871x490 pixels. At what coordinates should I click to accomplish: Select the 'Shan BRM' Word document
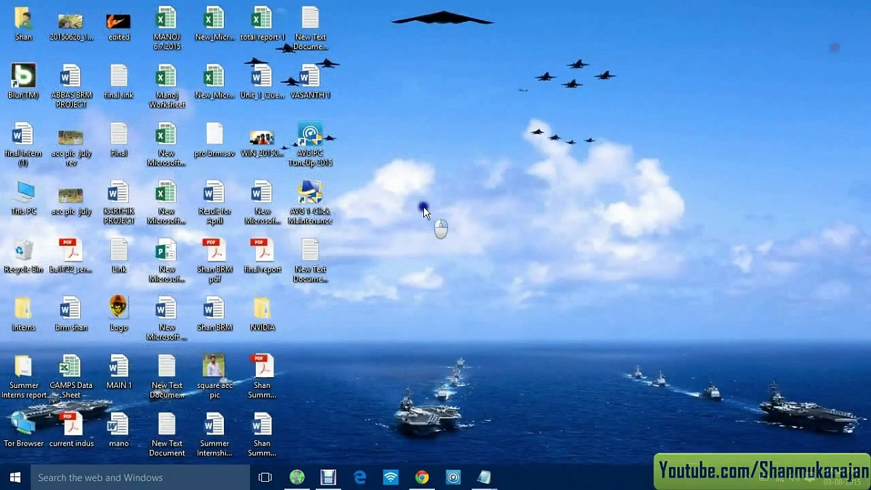(214, 314)
